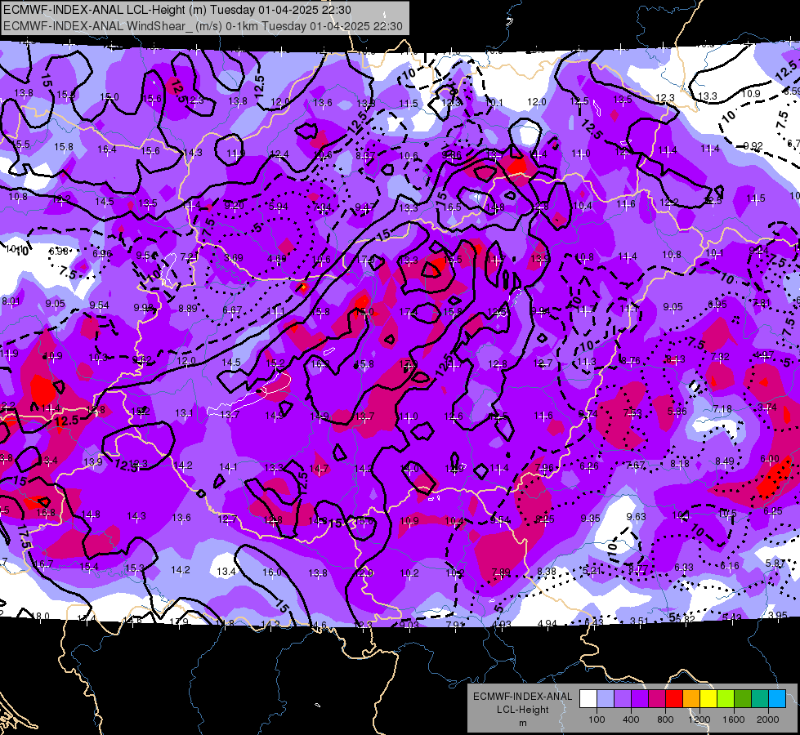The width and height of the screenshot is (800, 735).
Task: Click the magenta legend color swatch
Action: 657,699
